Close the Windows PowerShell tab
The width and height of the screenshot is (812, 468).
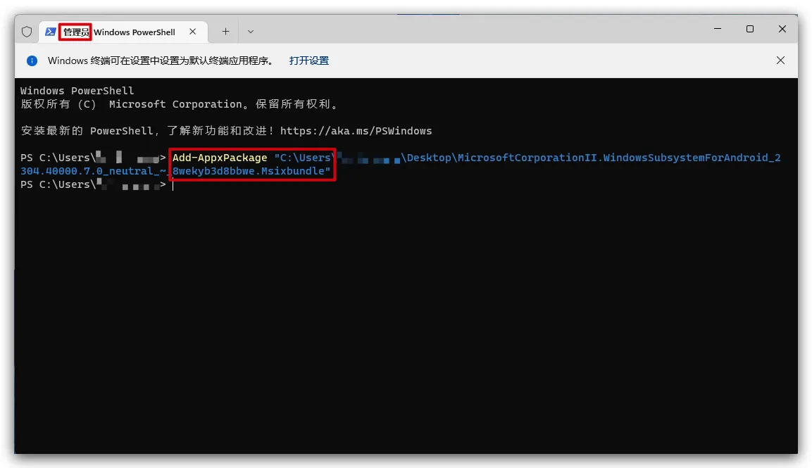click(x=193, y=32)
